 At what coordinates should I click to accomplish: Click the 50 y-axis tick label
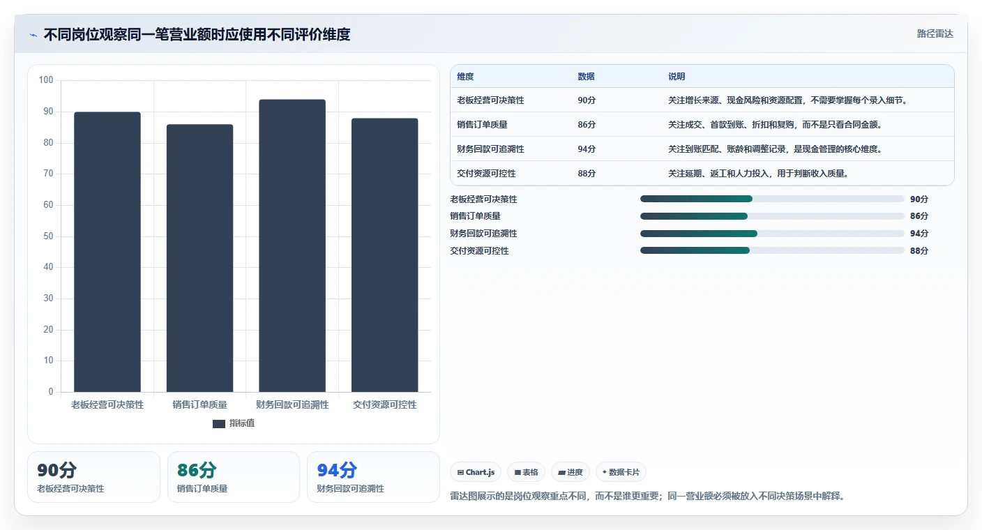pyautogui.click(x=48, y=236)
